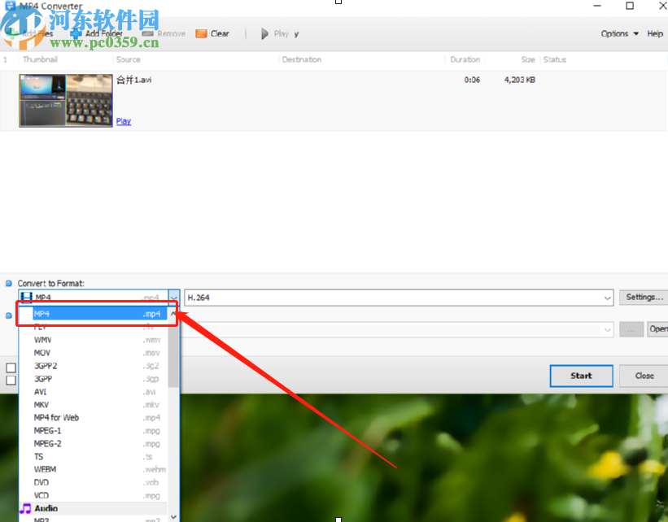Click the Play link under 合并1.avi
This screenshot has height=522, width=668.
[x=124, y=121]
